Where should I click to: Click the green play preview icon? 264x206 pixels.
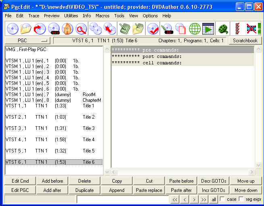point(208,29)
